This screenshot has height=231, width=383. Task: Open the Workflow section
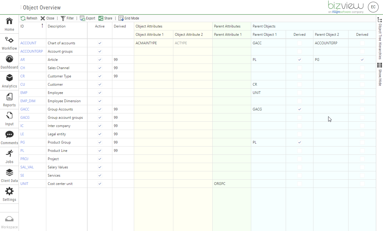point(9,43)
